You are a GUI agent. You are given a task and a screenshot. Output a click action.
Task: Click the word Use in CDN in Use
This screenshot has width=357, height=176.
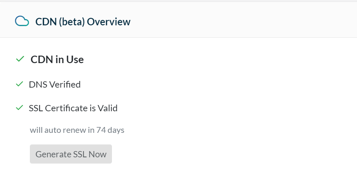pyautogui.click(x=75, y=59)
